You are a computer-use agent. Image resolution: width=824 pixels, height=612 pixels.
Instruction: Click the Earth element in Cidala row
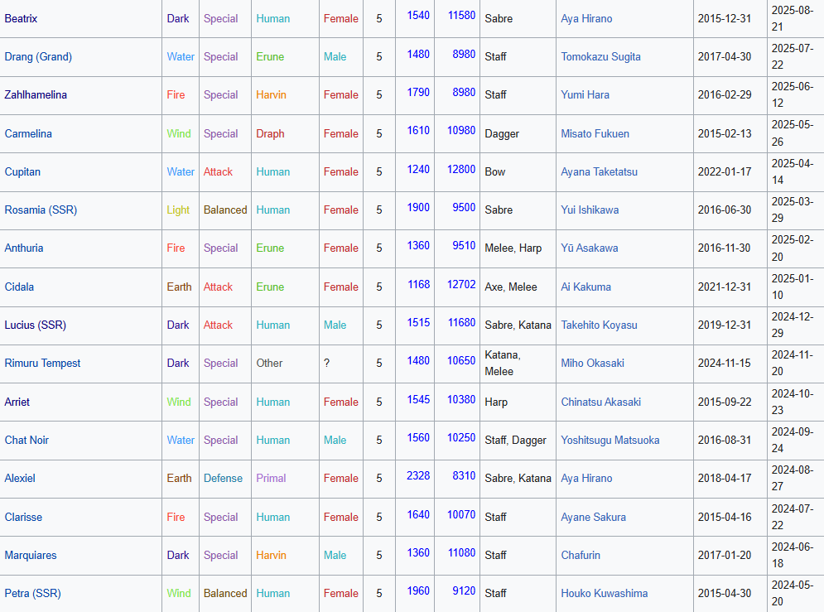(179, 287)
